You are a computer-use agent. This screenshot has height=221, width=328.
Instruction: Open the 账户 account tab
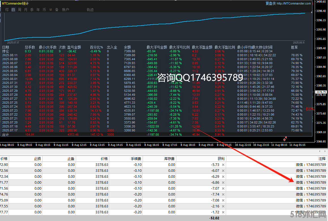click(x=65, y=10)
